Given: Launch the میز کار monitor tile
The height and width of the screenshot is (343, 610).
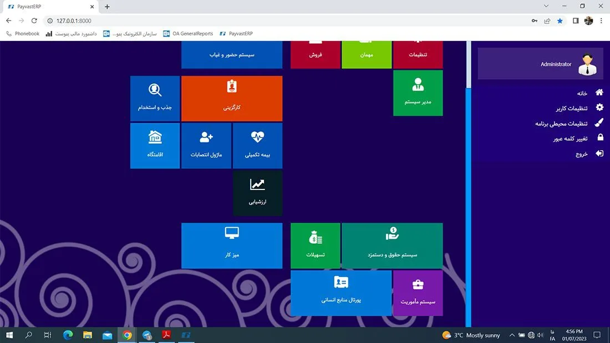Looking at the screenshot, I should pos(231,245).
